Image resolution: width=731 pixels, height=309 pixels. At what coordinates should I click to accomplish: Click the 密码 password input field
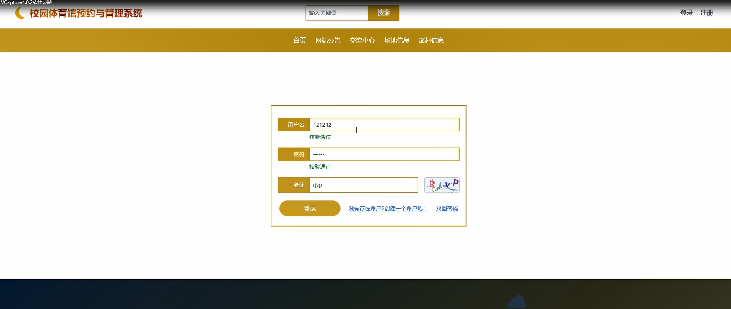(384, 154)
